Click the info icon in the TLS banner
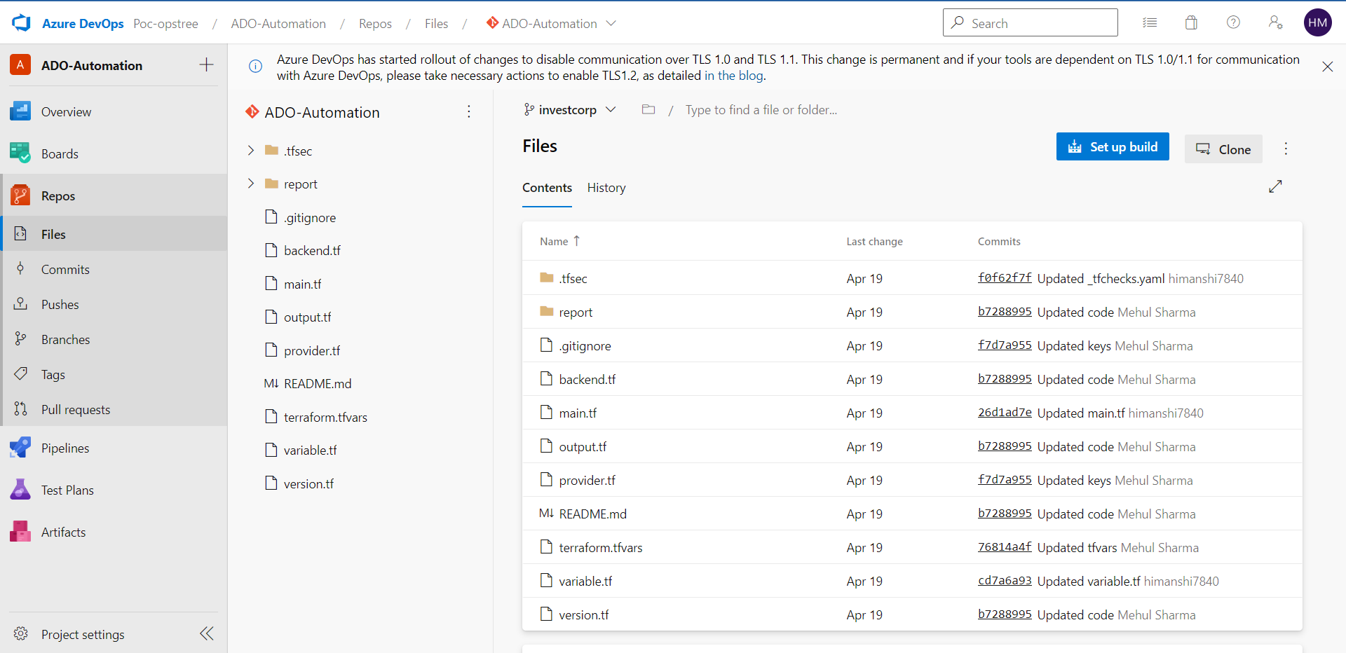 tap(256, 66)
